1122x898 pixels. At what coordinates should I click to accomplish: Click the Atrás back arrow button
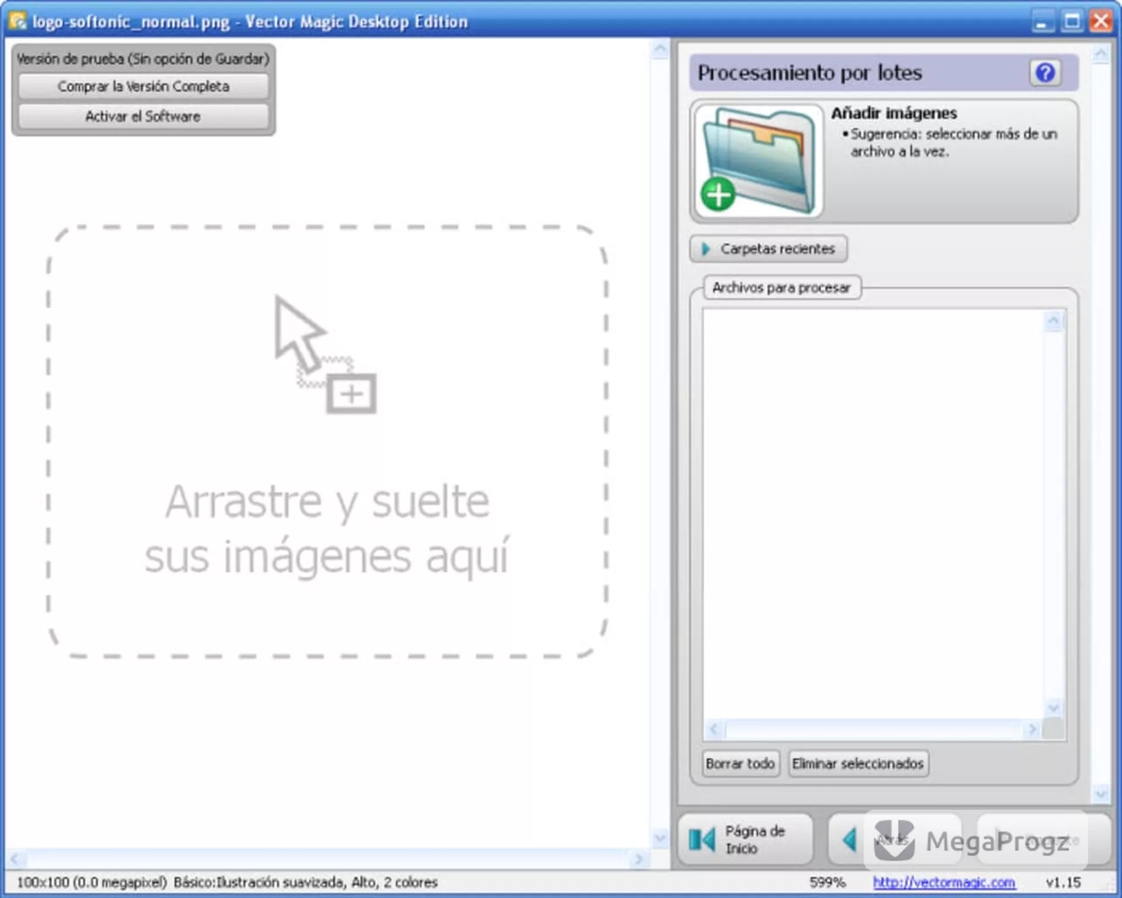894,840
